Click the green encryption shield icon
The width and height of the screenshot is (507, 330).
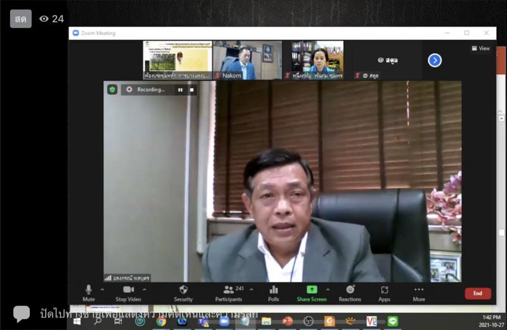coord(112,90)
